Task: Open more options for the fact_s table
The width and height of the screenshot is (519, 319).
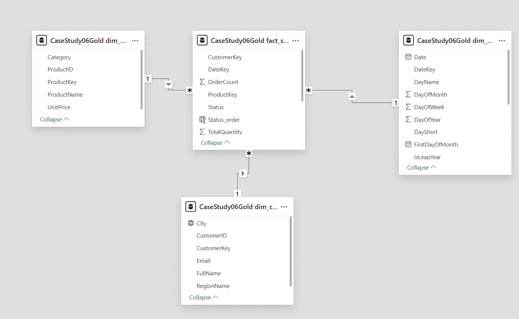Action: tap(296, 41)
